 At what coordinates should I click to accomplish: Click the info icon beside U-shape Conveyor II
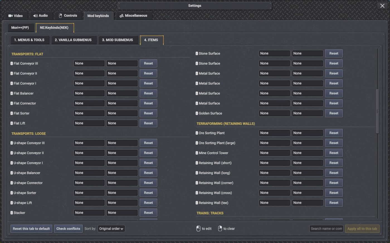[x=12, y=153]
